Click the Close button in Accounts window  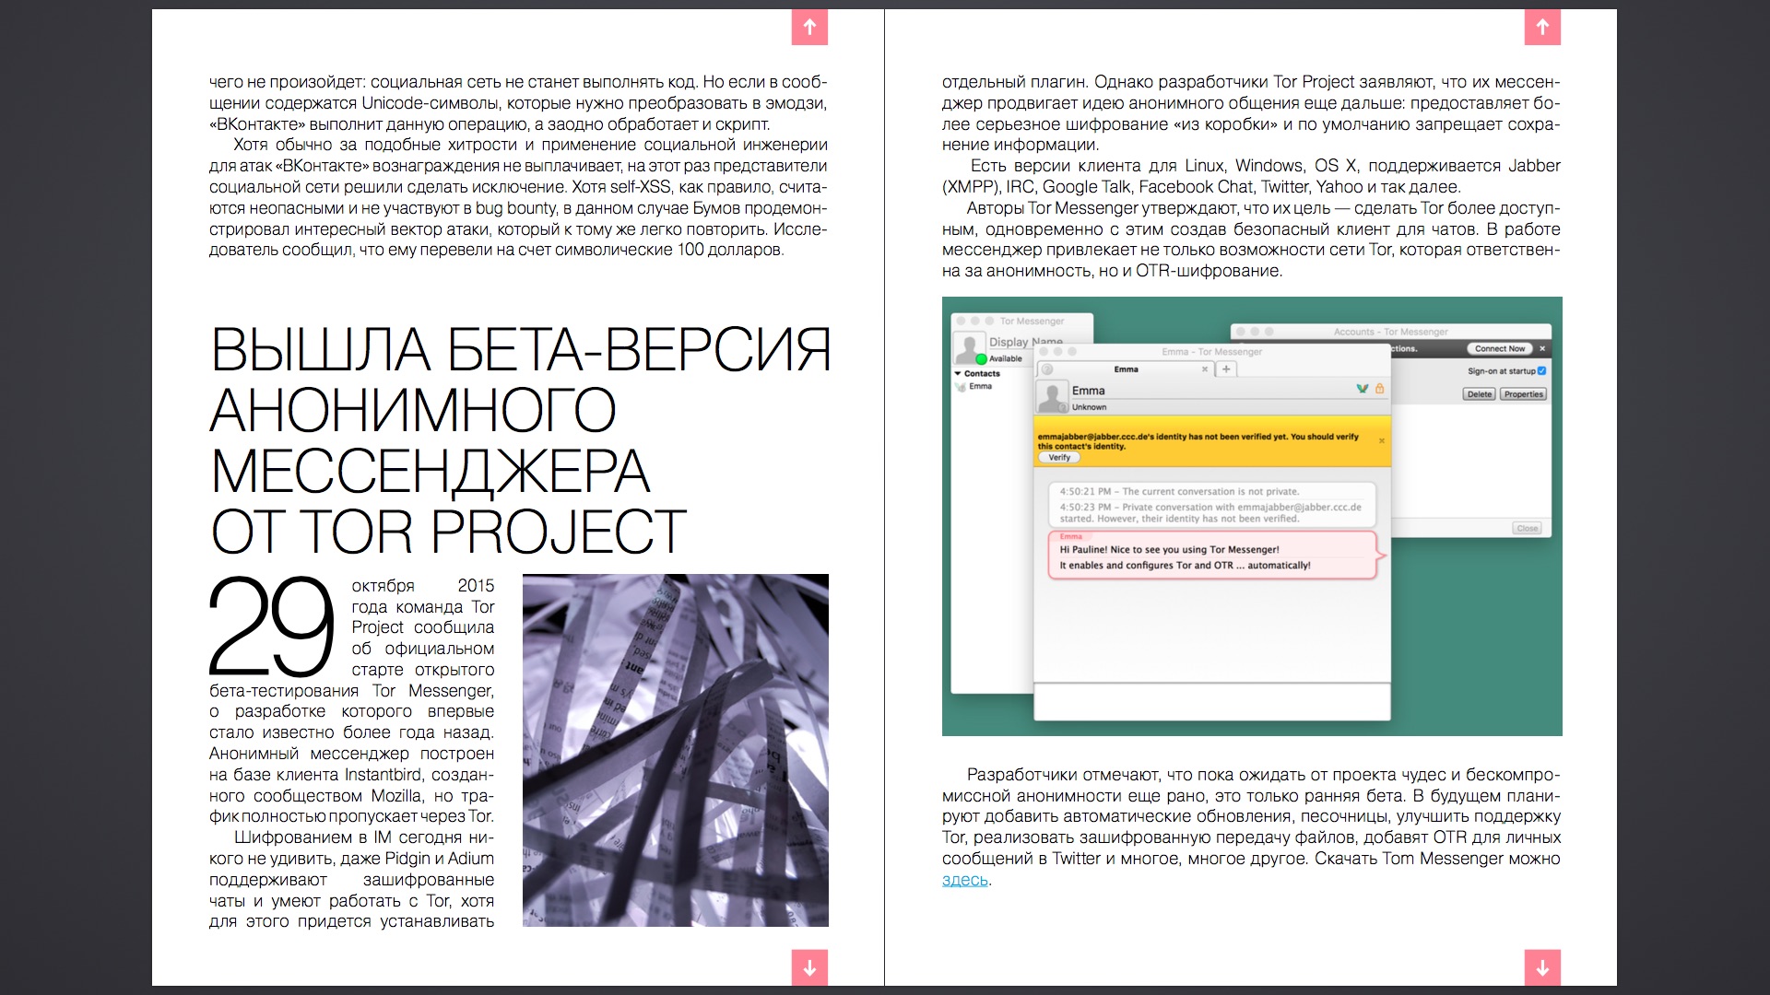(1528, 528)
